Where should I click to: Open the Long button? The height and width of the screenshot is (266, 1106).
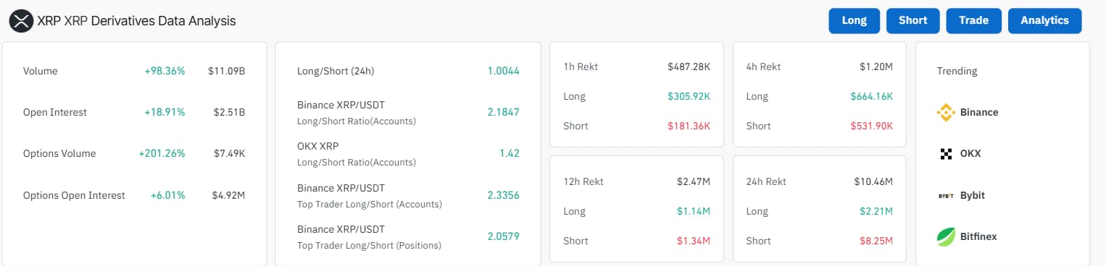(854, 21)
